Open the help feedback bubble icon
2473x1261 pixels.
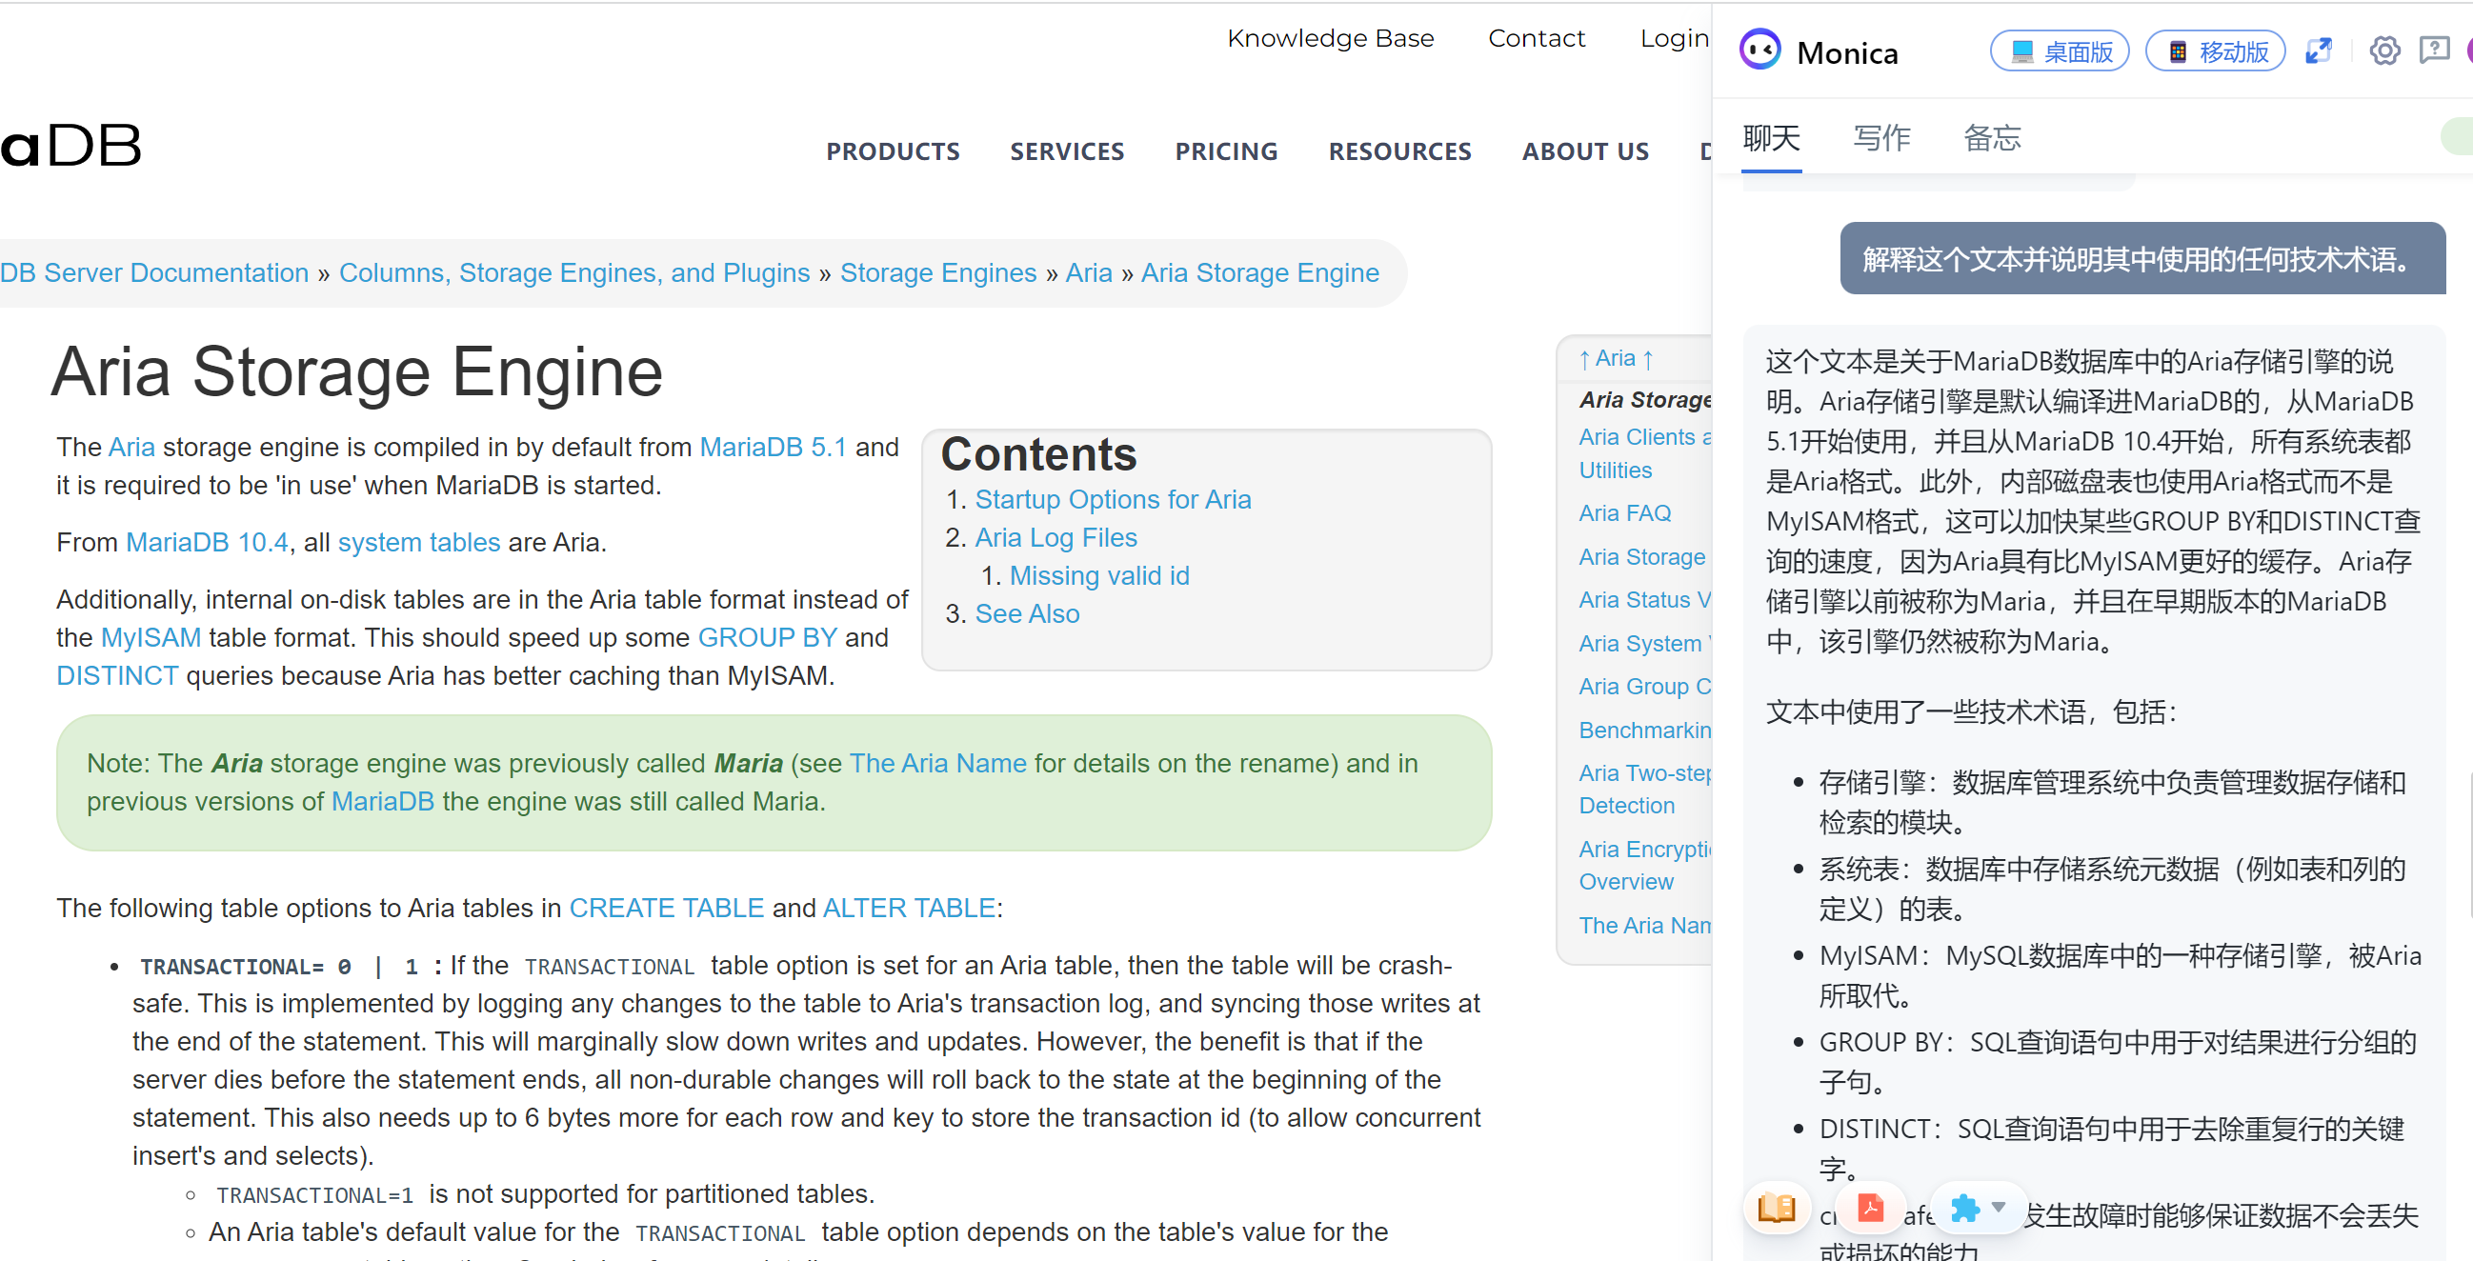(x=2434, y=50)
